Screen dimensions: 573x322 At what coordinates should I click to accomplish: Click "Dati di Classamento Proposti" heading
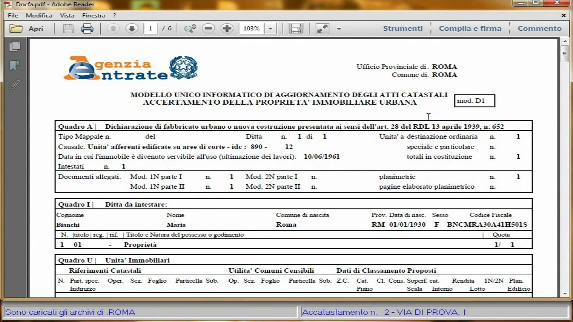point(386,271)
